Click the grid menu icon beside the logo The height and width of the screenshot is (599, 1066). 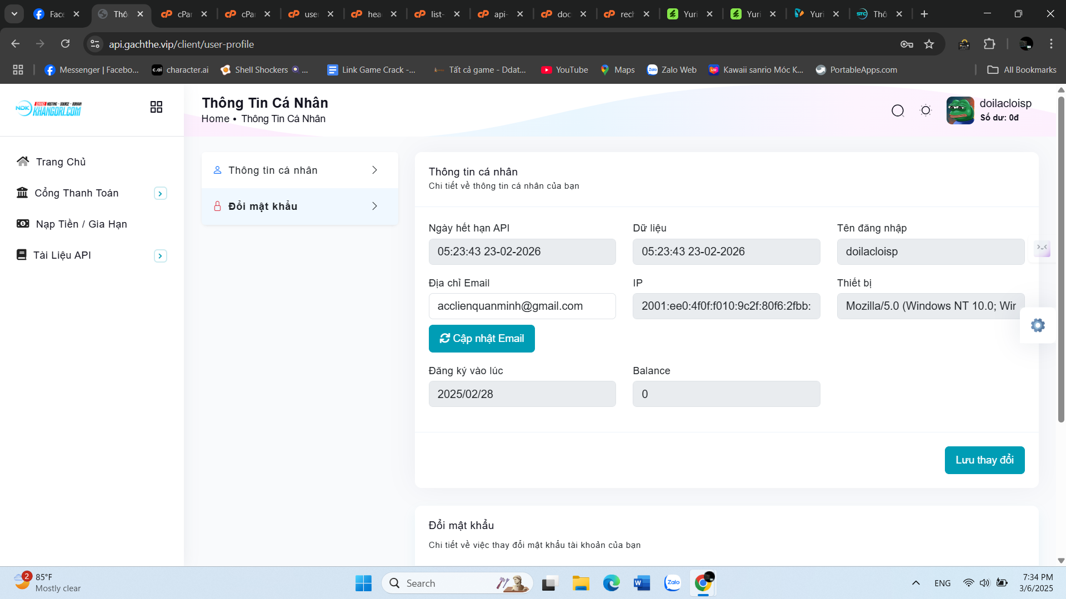(156, 107)
